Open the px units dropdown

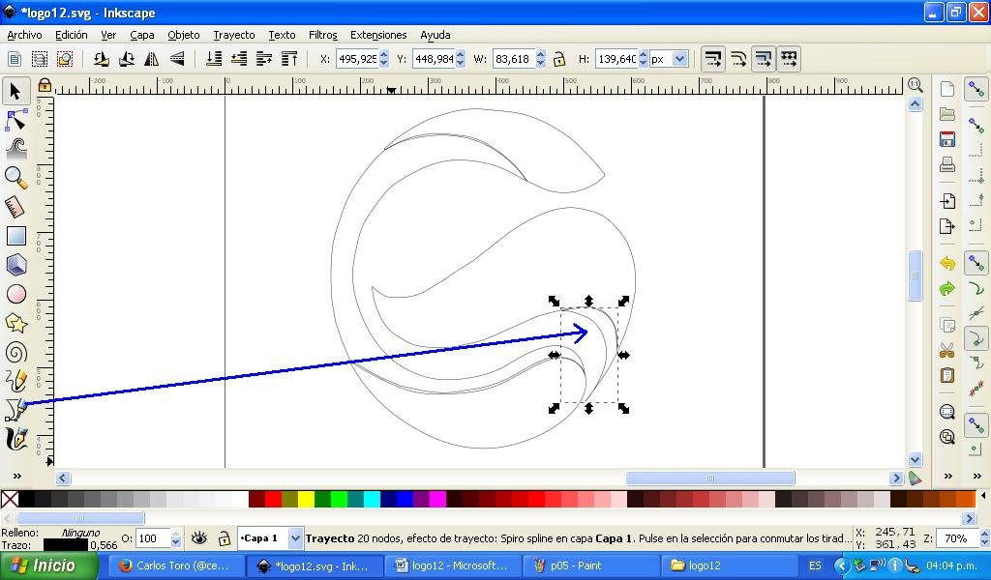(680, 59)
